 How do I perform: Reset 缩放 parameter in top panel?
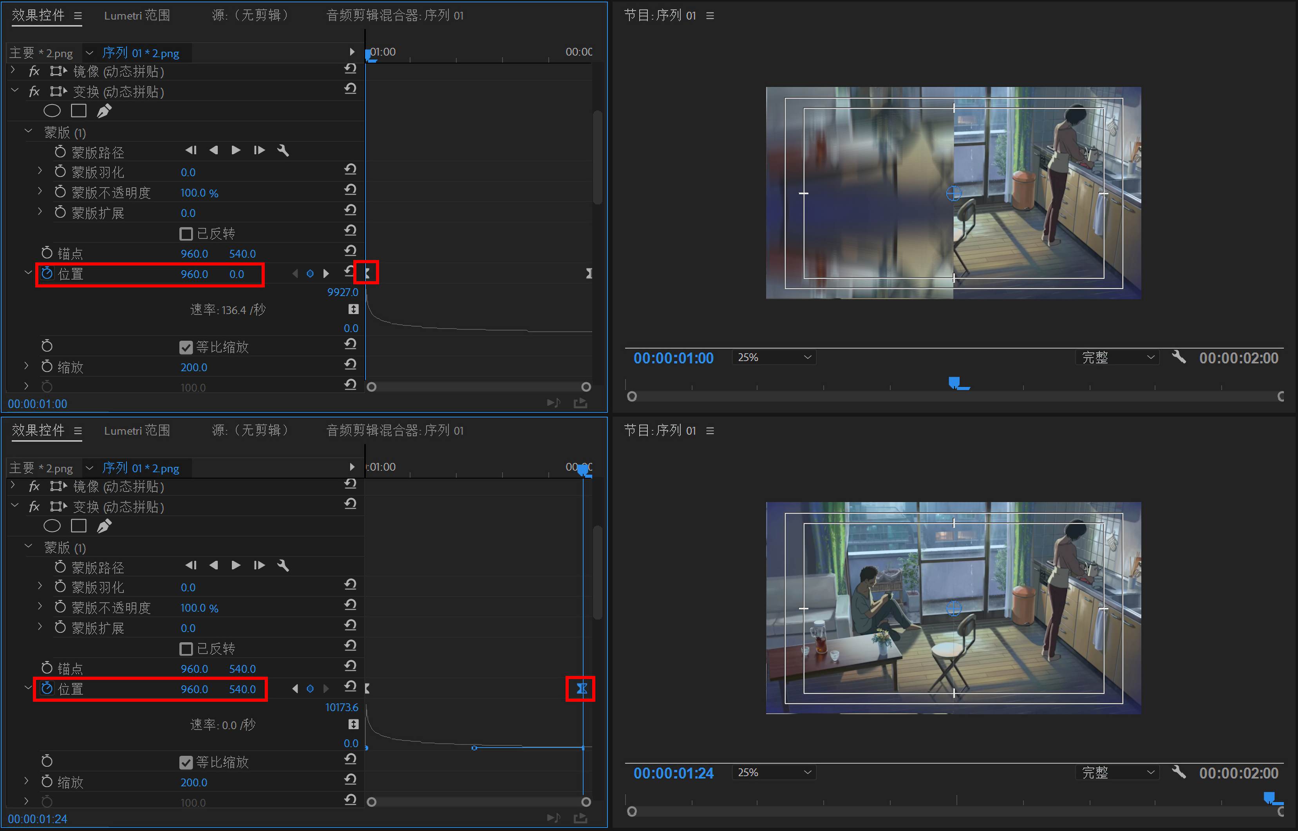click(351, 364)
